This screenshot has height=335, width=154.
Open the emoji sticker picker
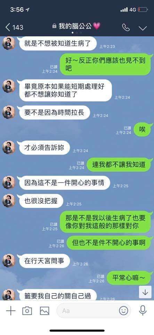pyautogui.click(x=124, y=311)
